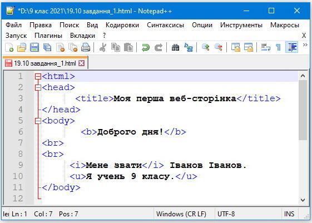Screen dimensions: 312x223
Task: Click the INS mode indicator in status bar
Action: tap(289, 214)
